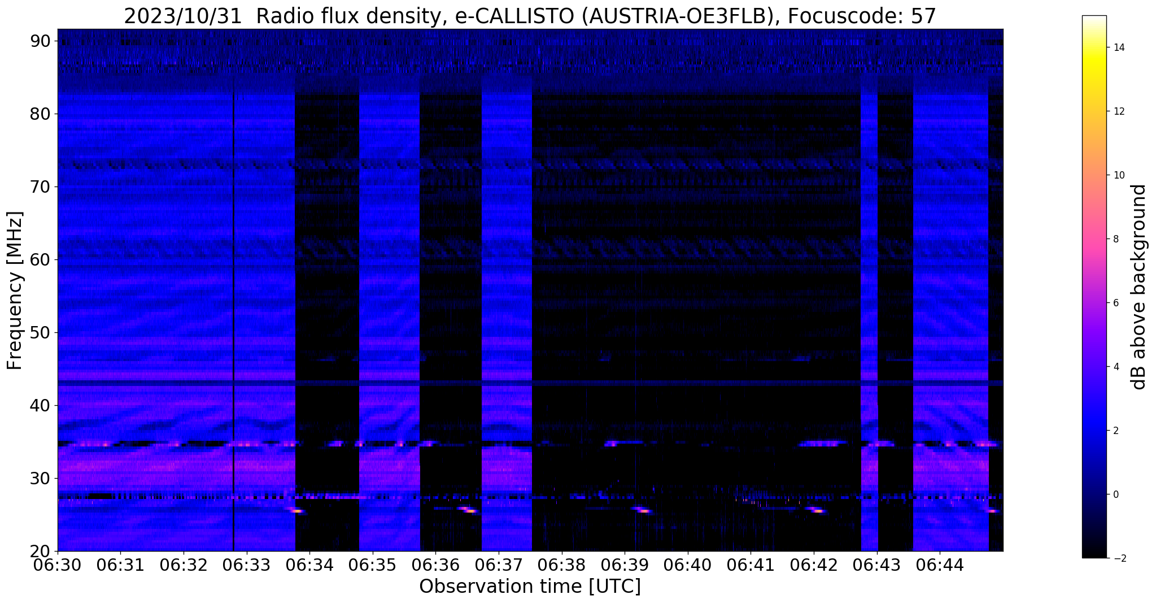1156x603 pixels.
Task: Click the 06:36 time tick label
Action: (435, 565)
